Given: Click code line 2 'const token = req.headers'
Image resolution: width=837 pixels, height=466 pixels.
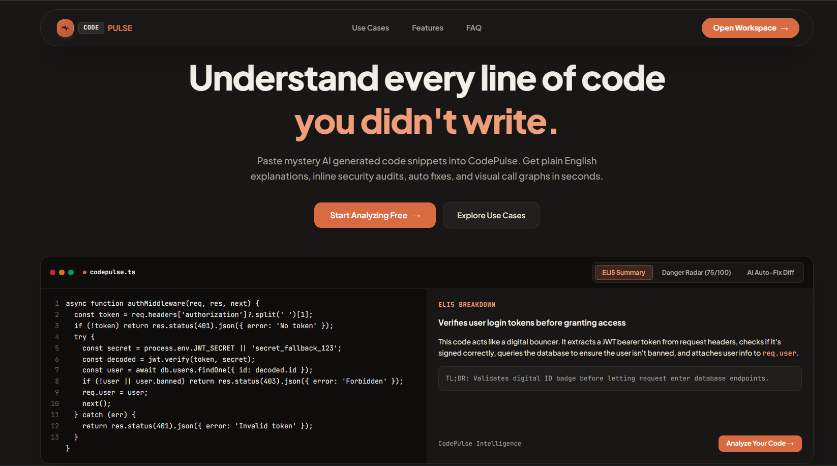Looking at the screenshot, I should click(x=193, y=314).
